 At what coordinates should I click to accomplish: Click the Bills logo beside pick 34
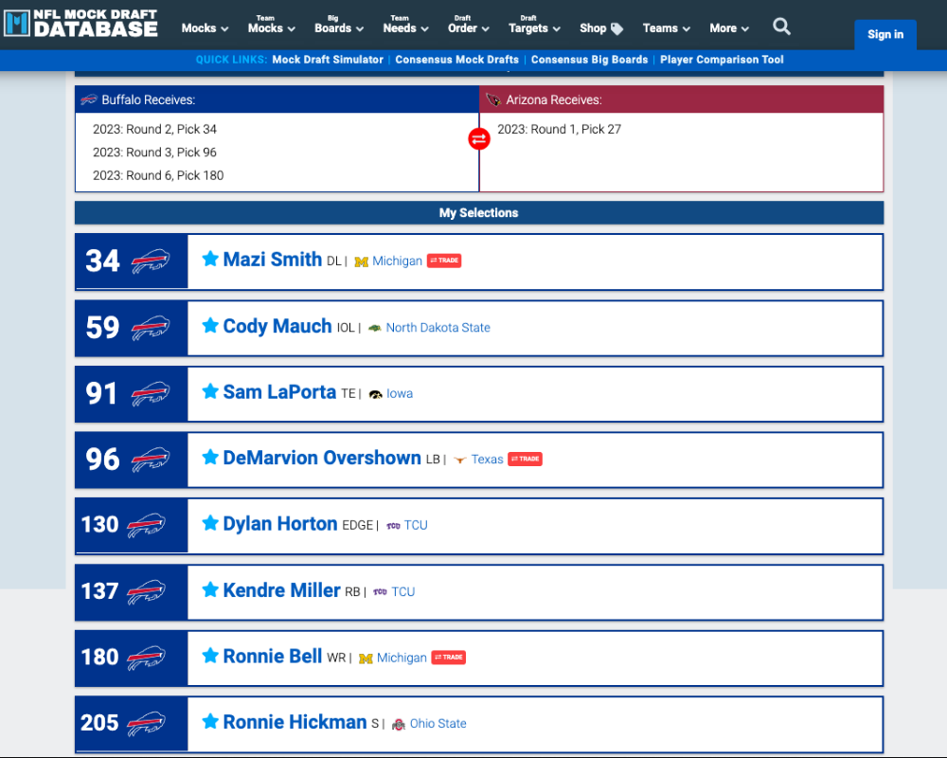(x=151, y=262)
